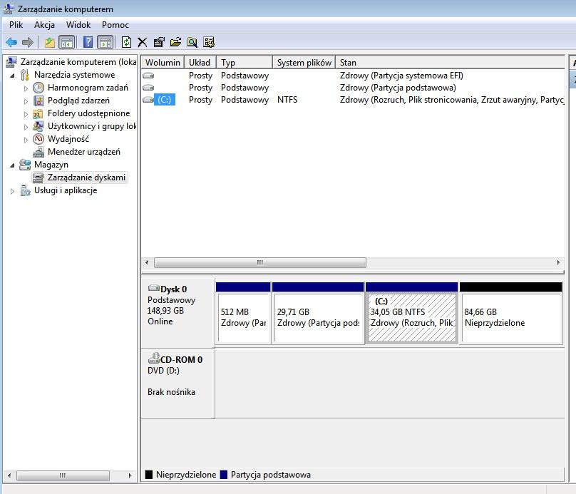Click the Properties icon in toolbar
Viewport: 576px width, 494px height.
click(159, 42)
